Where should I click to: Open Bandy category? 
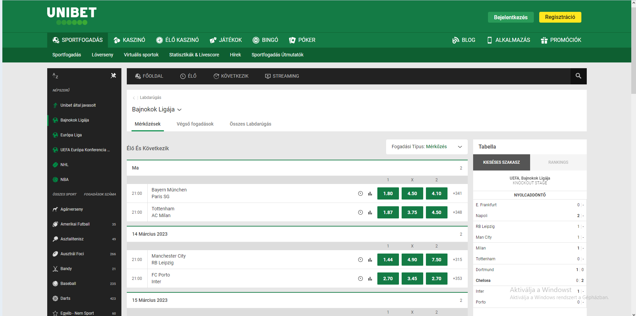[84, 269]
